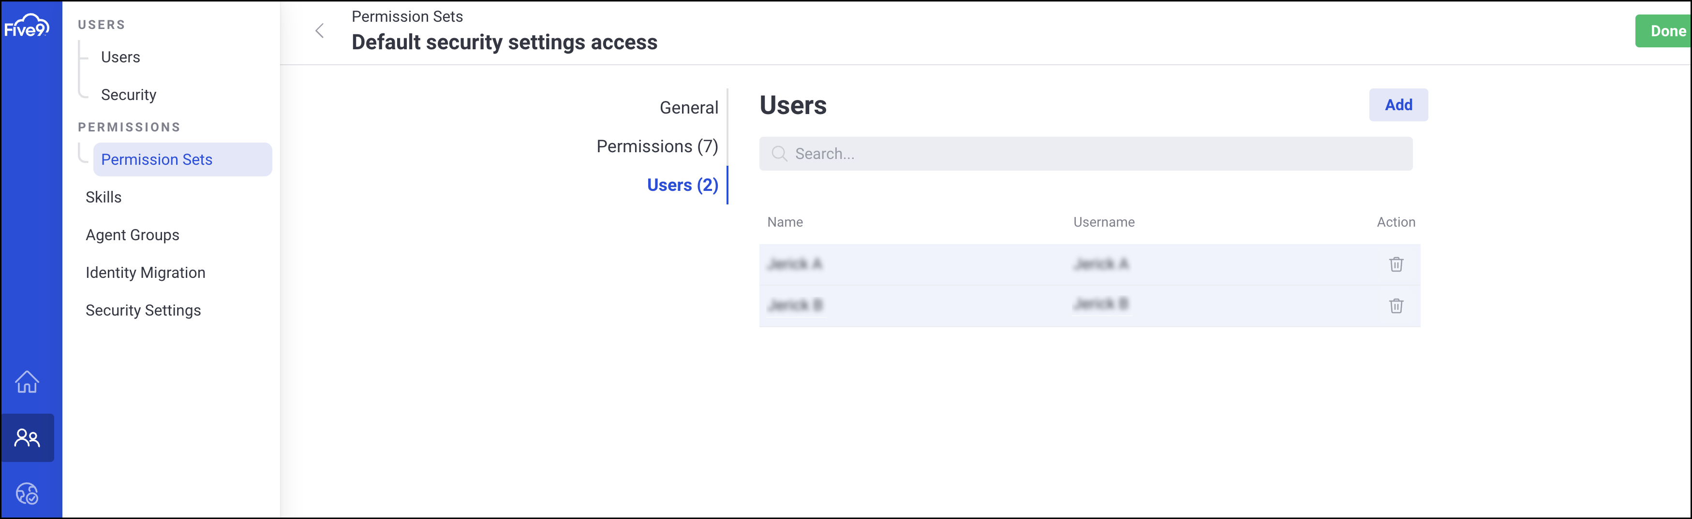This screenshot has width=1692, height=519.
Task: Click the second row's Name cell
Action: tap(795, 305)
